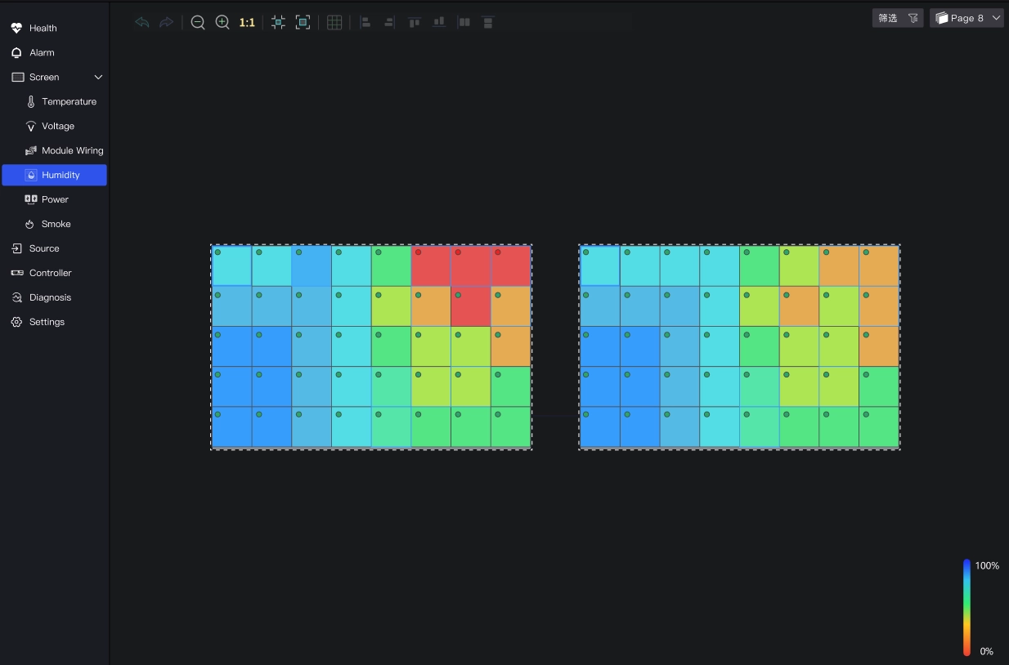The width and height of the screenshot is (1009, 665).
Task: Click the zoom in magnifier icon
Action: click(222, 23)
